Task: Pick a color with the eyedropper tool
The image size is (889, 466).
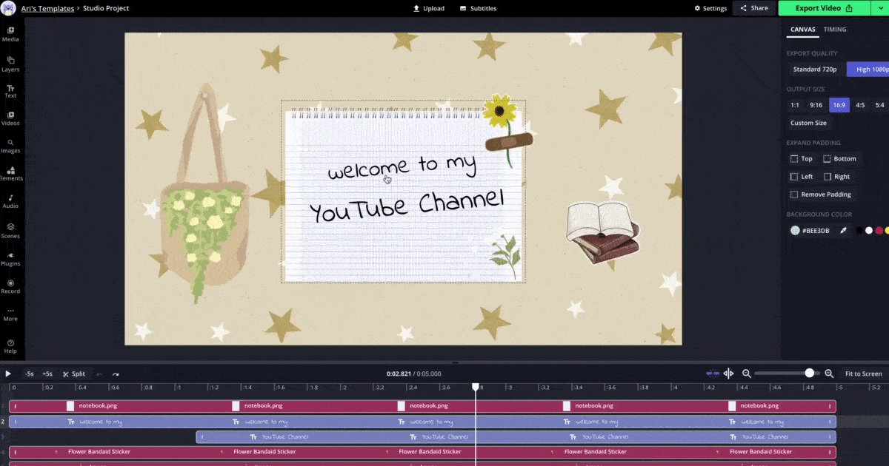Action: coord(842,231)
